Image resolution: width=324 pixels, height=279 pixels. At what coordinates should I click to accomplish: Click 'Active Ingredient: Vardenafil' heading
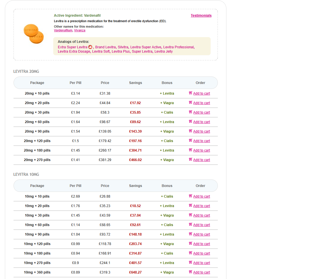(77, 16)
